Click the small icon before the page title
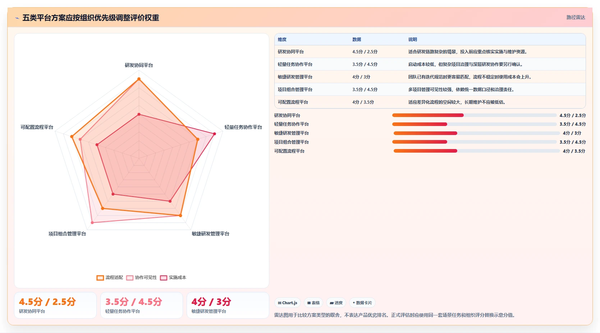This screenshot has width=600, height=333. (17, 18)
